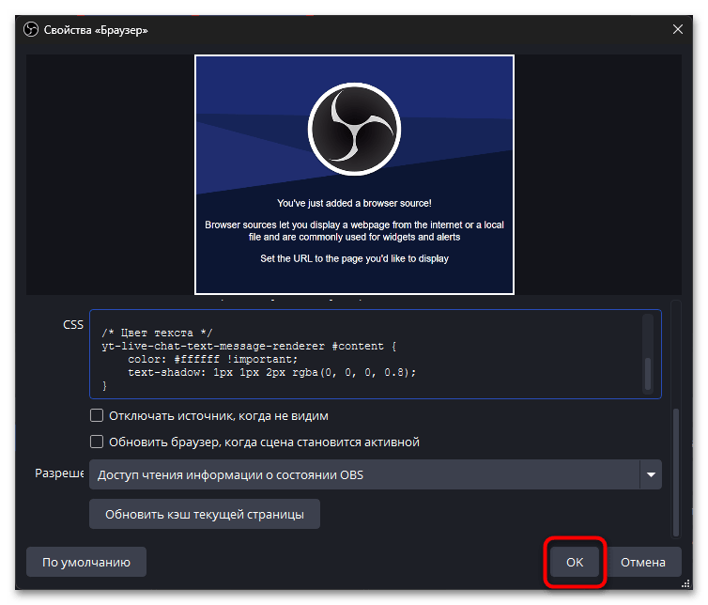708x605 pixels.
Task: Click the «Свойства «Браузер»» window title
Action: click(97, 30)
